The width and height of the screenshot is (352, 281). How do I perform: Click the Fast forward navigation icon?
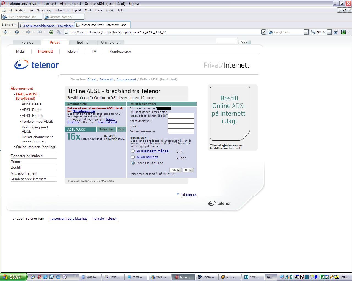(x=40, y=32)
